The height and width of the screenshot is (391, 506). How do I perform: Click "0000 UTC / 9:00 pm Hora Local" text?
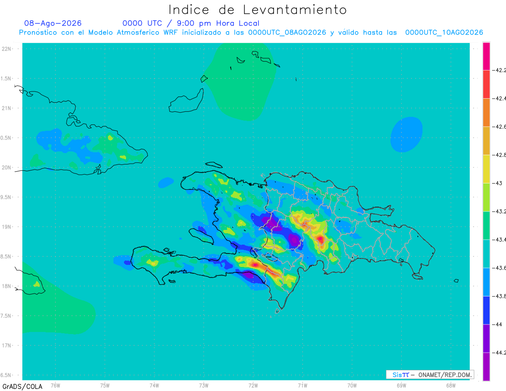click(x=191, y=23)
